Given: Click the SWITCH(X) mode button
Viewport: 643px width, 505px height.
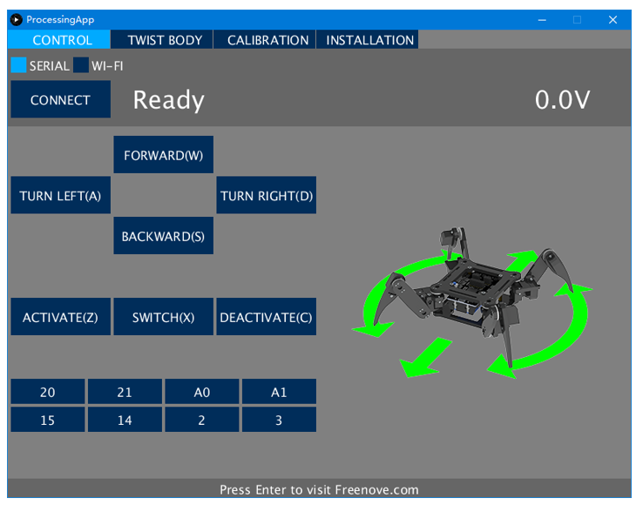Looking at the screenshot, I should pos(164,317).
